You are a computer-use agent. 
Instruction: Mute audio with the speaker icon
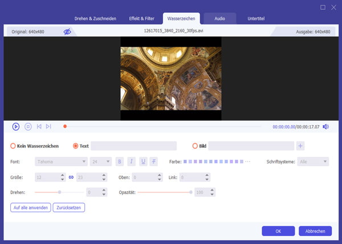[x=325, y=126]
